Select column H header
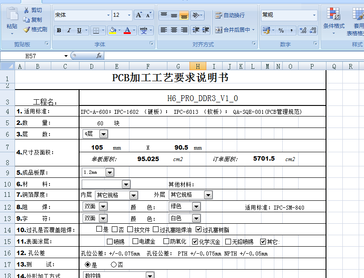 pyautogui.click(x=198, y=66)
